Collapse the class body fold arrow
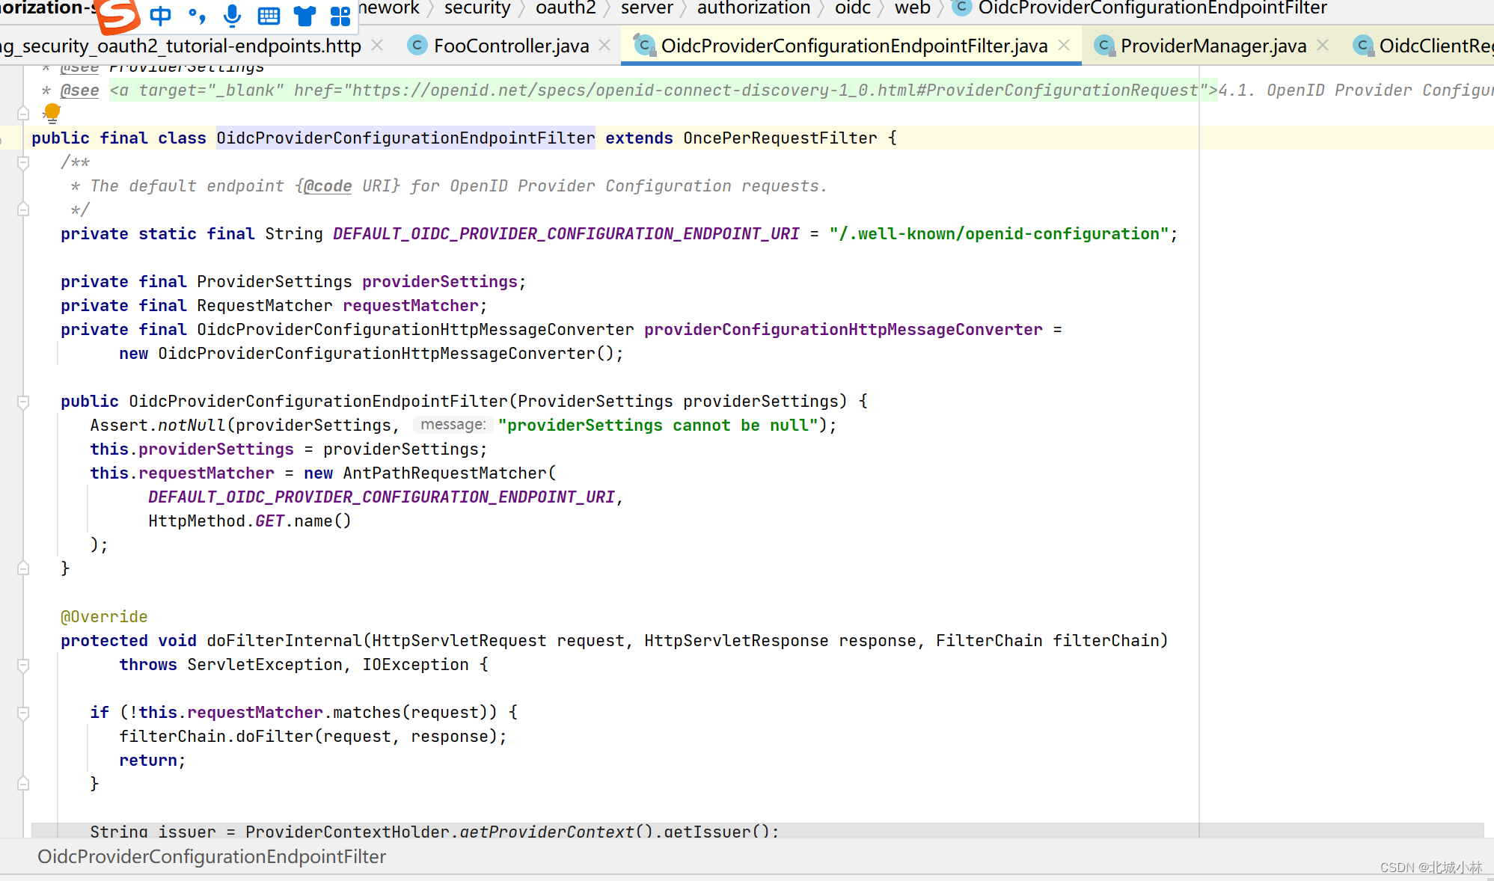Screen dimensions: 1494x881 pyautogui.click(x=22, y=162)
